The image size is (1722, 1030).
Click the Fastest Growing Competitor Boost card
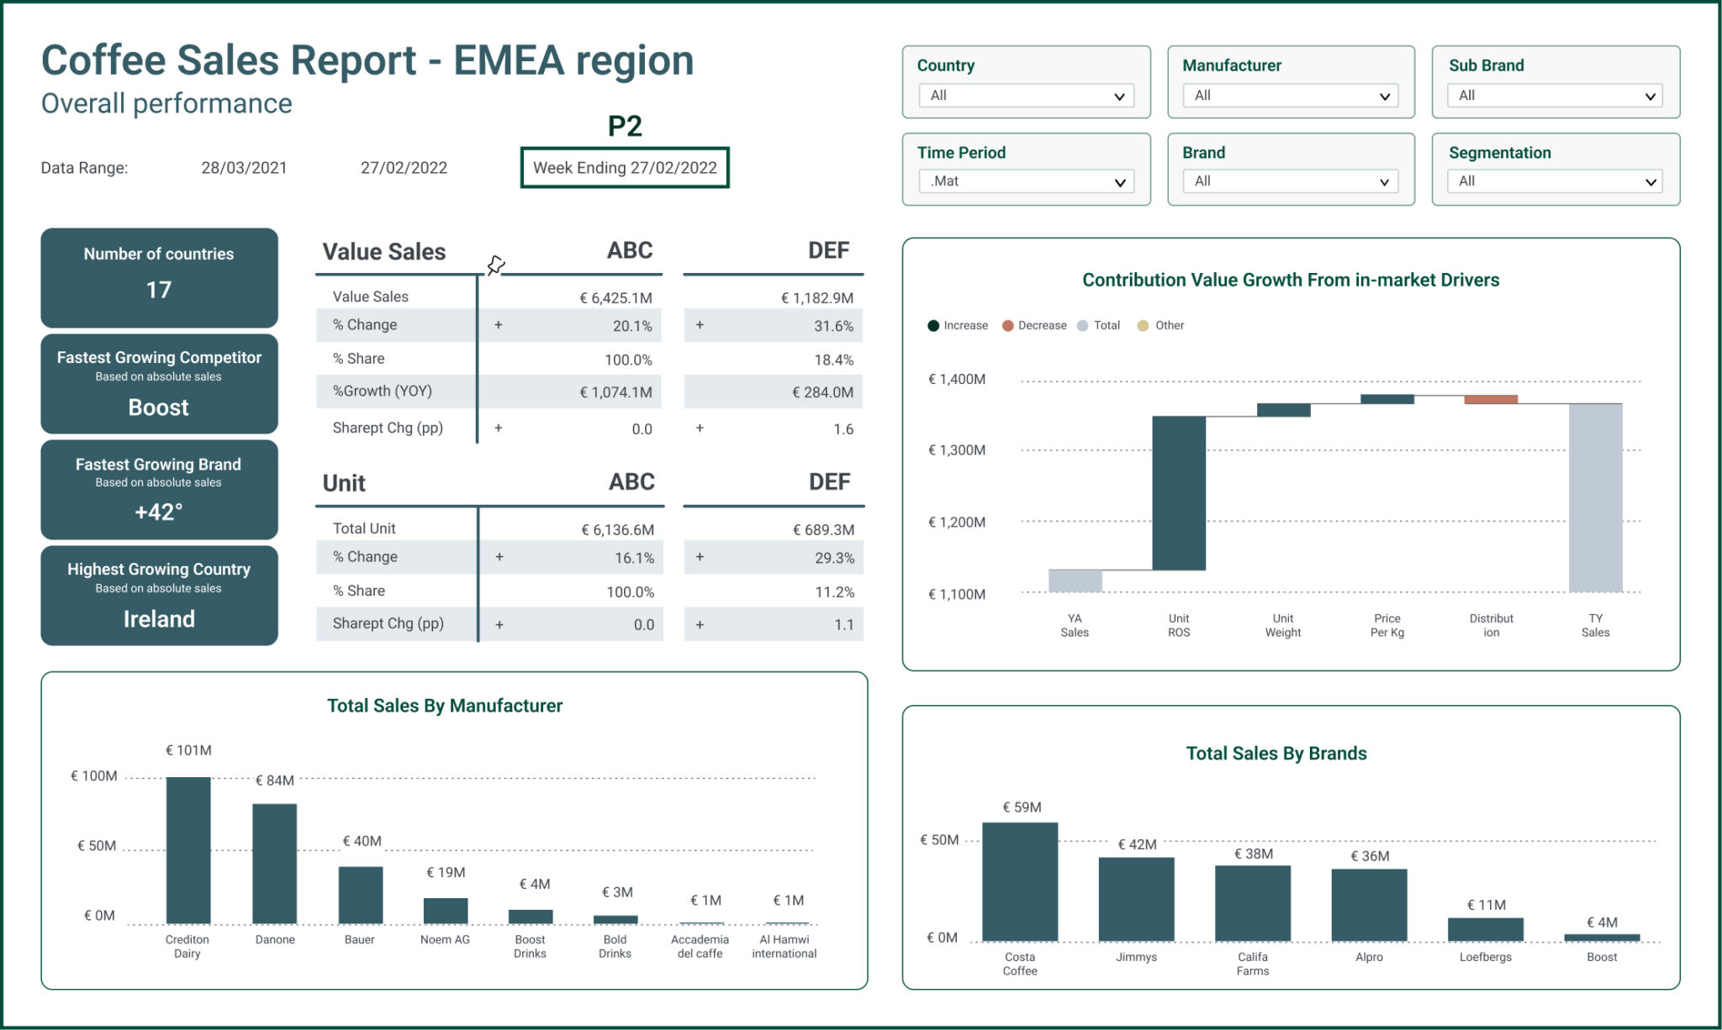(x=158, y=384)
